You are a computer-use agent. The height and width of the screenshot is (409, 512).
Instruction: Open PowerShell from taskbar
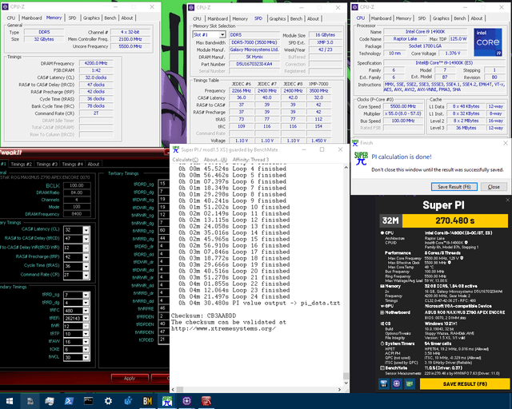tap(69, 401)
